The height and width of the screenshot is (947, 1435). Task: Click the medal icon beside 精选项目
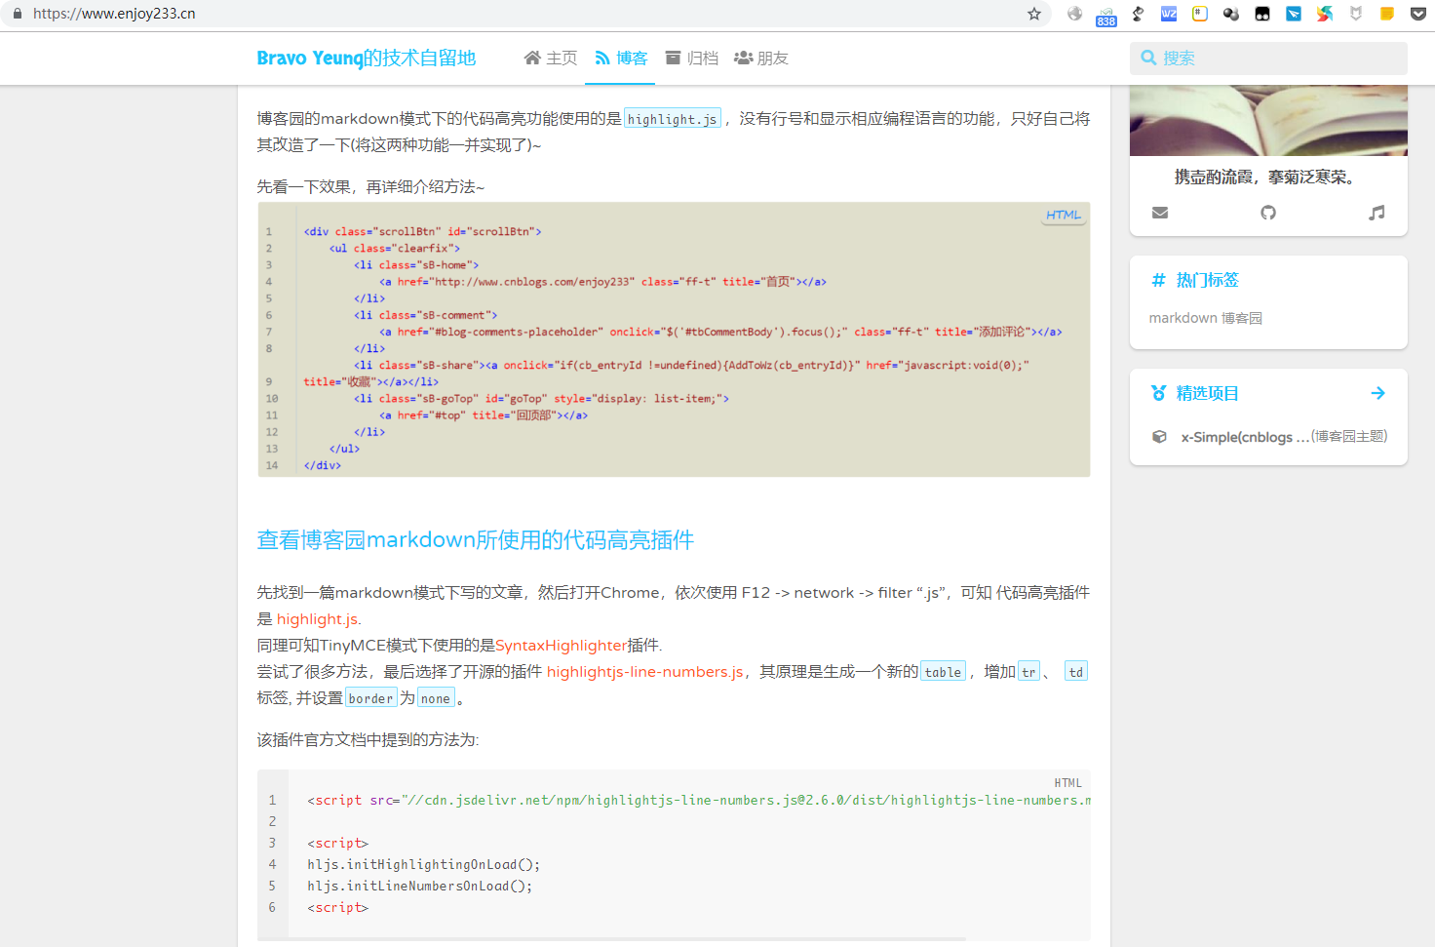tap(1158, 393)
